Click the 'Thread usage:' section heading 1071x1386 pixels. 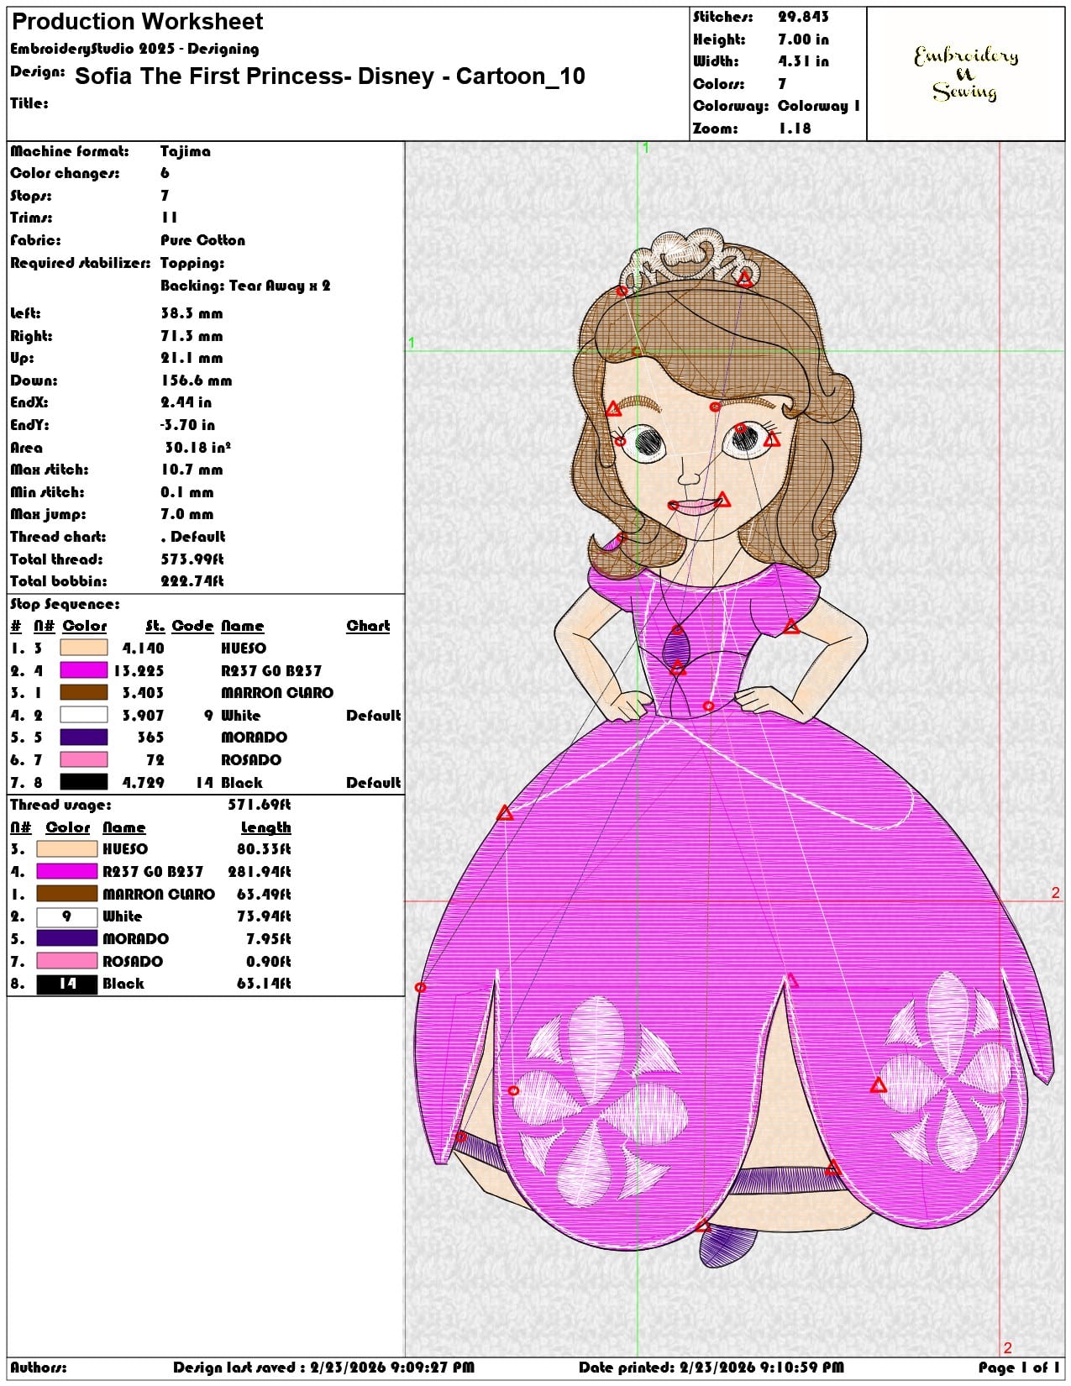click(x=60, y=805)
